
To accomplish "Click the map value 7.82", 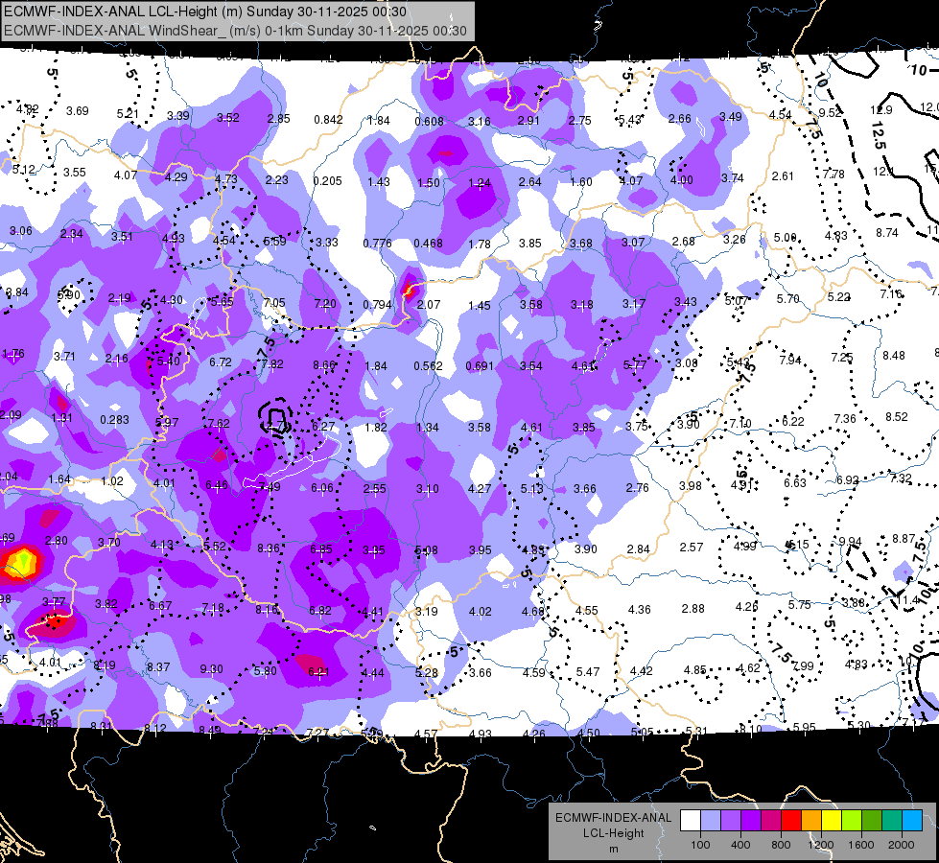I will coord(272,364).
